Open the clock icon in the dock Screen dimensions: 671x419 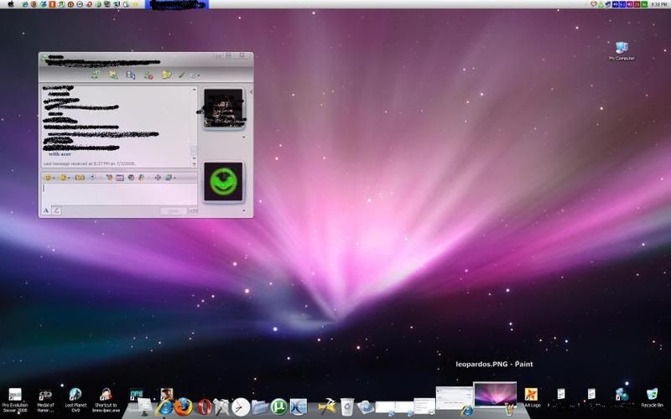tap(241, 406)
